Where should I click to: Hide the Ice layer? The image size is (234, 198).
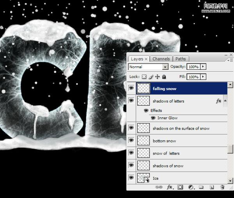[x=131, y=177]
